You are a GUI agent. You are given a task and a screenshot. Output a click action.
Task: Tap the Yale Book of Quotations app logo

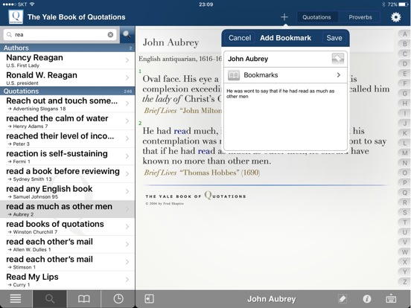16,17
